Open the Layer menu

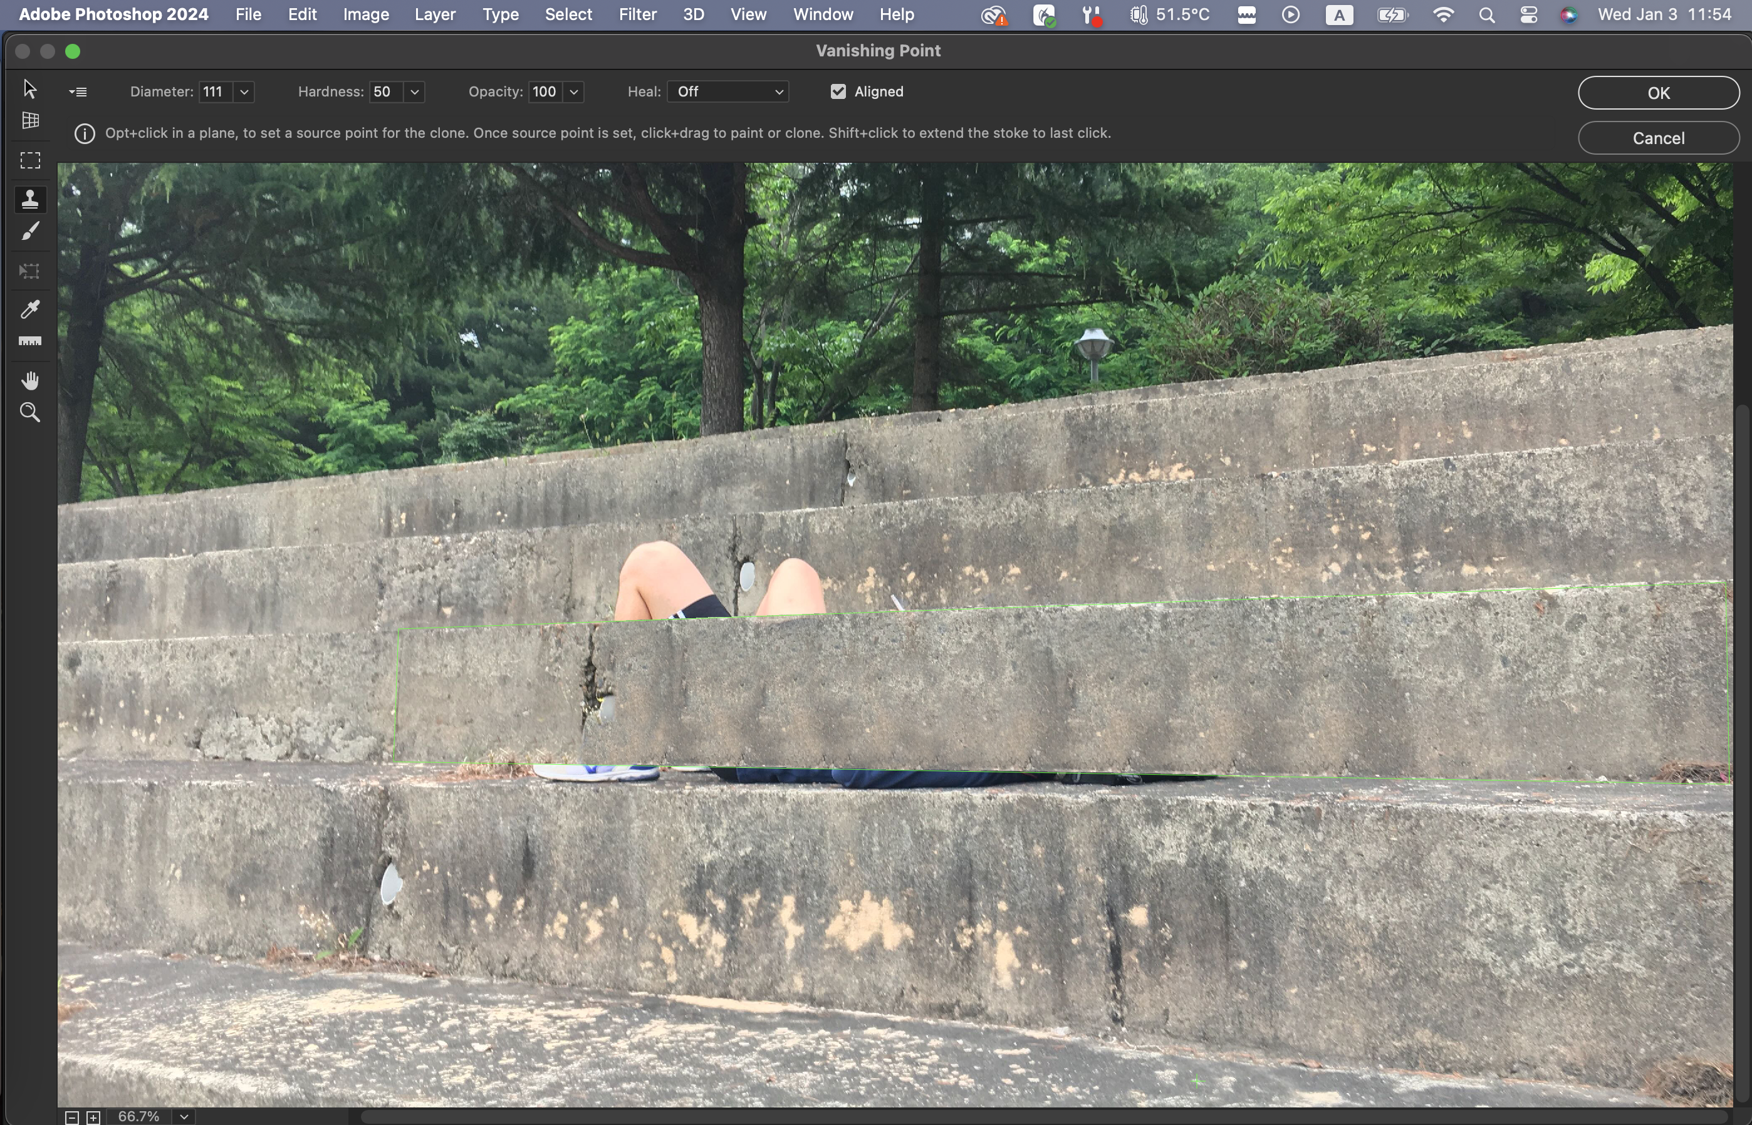pyautogui.click(x=435, y=14)
